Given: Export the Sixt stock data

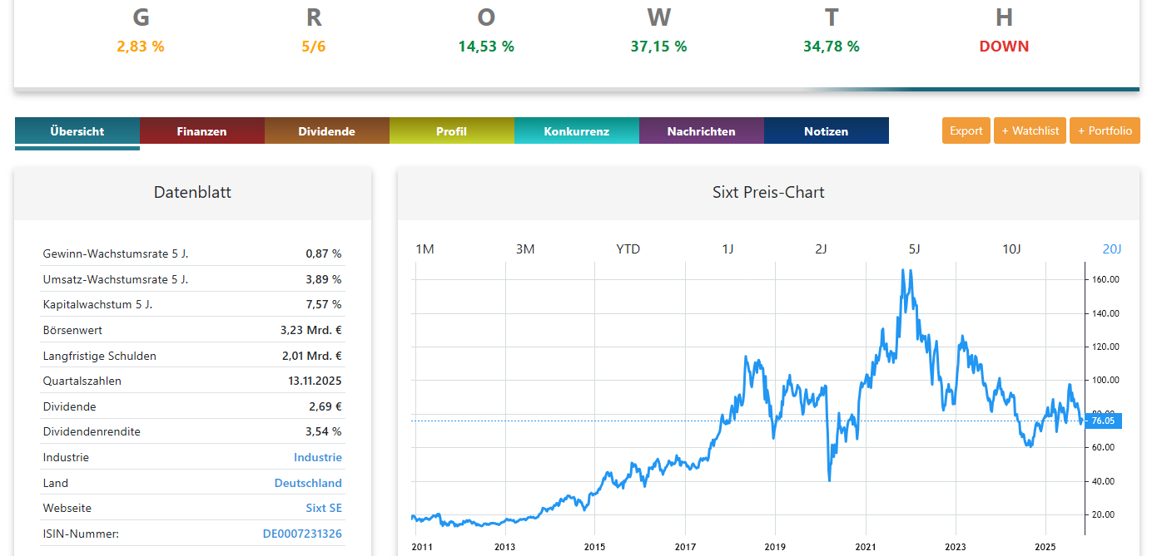Looking at the screenshot, I should click(966, 130).
